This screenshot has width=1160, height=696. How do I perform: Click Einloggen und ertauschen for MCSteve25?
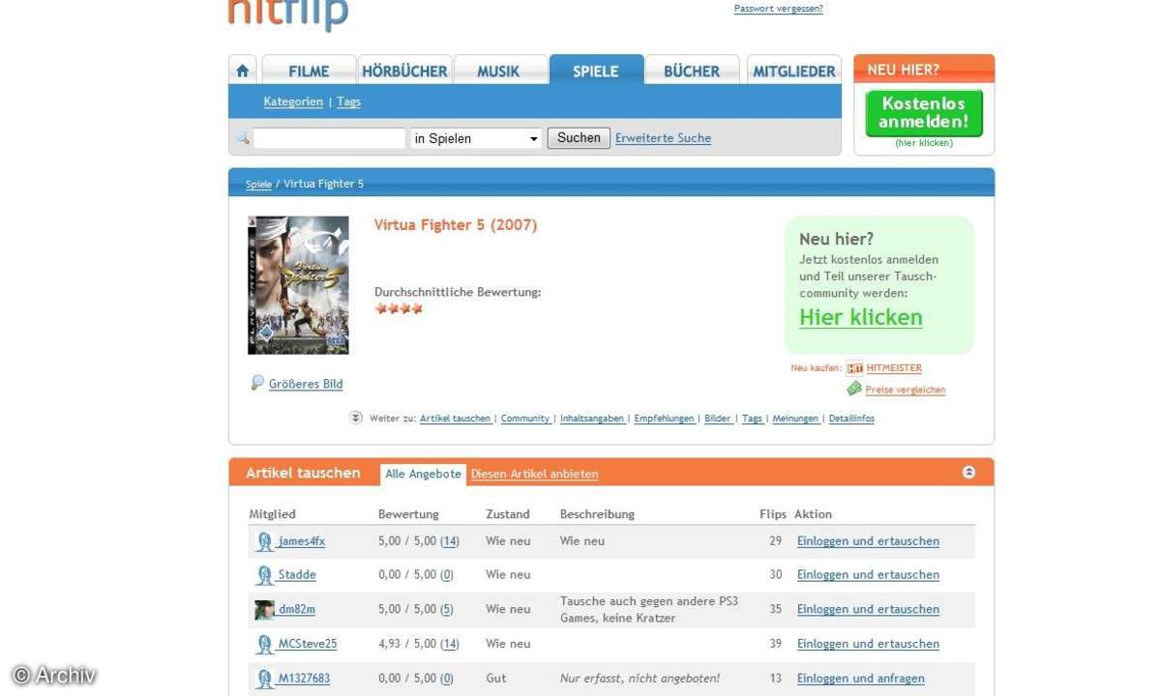(x=868, y=644)
